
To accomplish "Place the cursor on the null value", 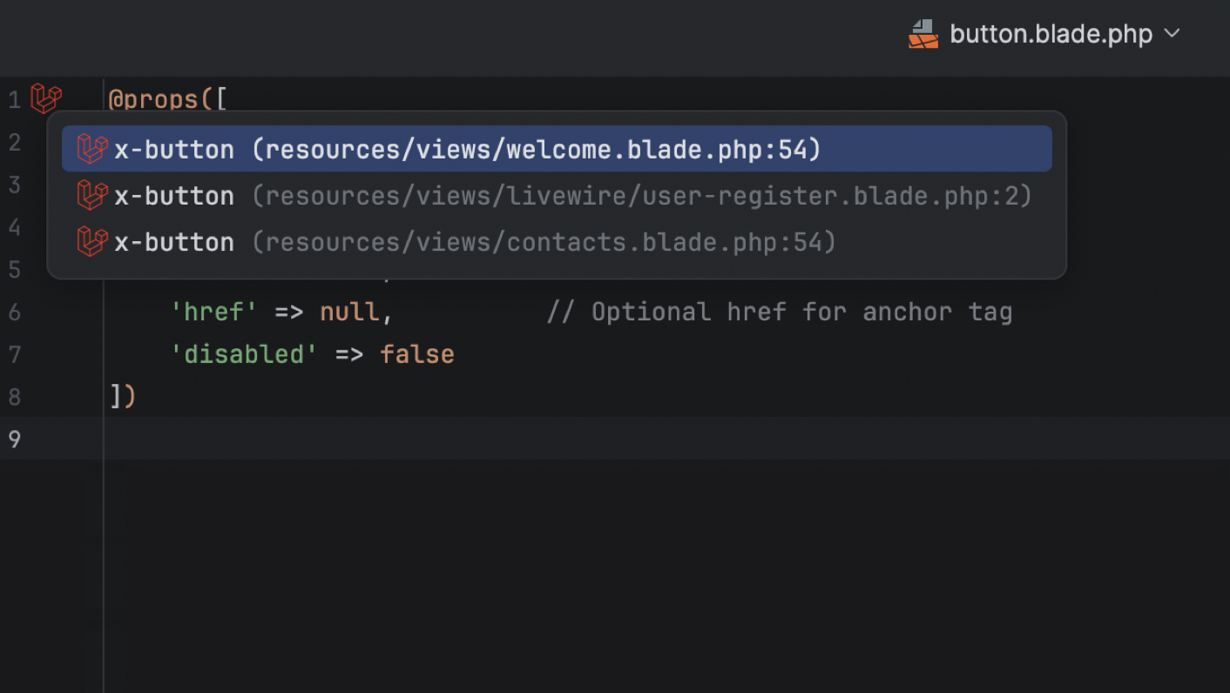I will pyautogui.click(x=349, y=312).
